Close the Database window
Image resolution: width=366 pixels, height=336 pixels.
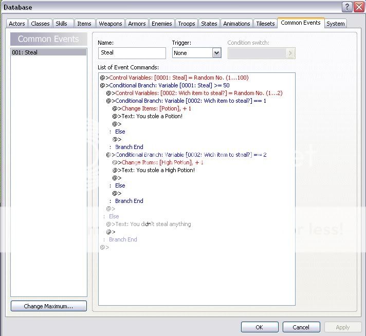click(359, 7)
